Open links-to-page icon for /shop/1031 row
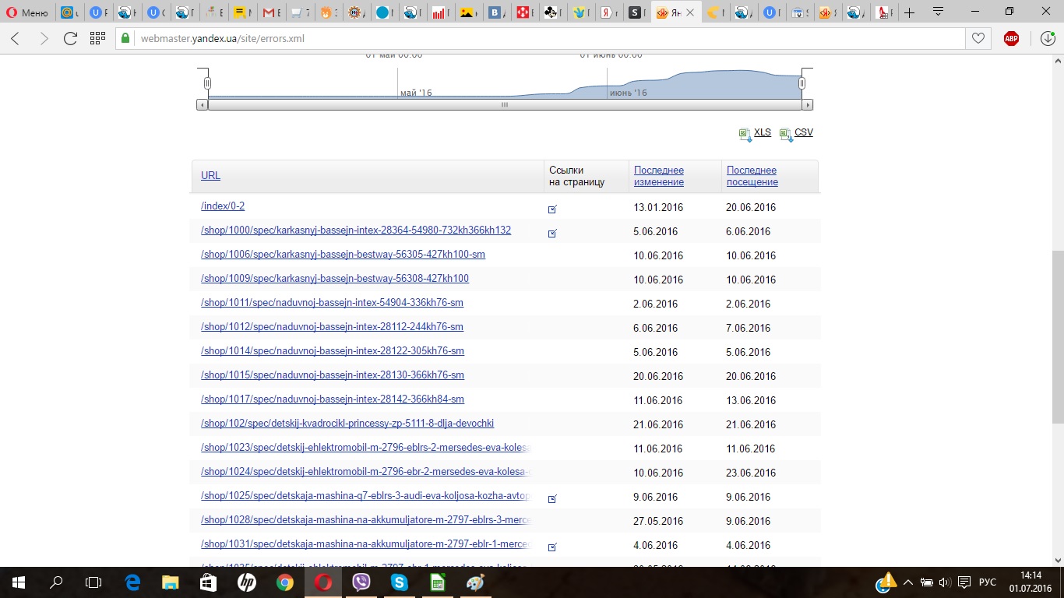Screen dimensions: 1064x598 [552, 547]
